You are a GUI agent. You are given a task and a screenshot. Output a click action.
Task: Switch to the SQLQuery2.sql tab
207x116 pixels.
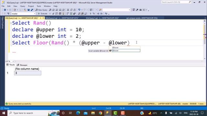pyautogui.click(x=62, y=18)
